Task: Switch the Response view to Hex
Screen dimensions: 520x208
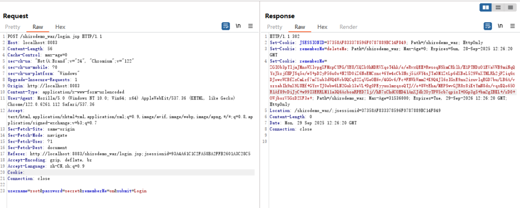Action: coord(322,27)
